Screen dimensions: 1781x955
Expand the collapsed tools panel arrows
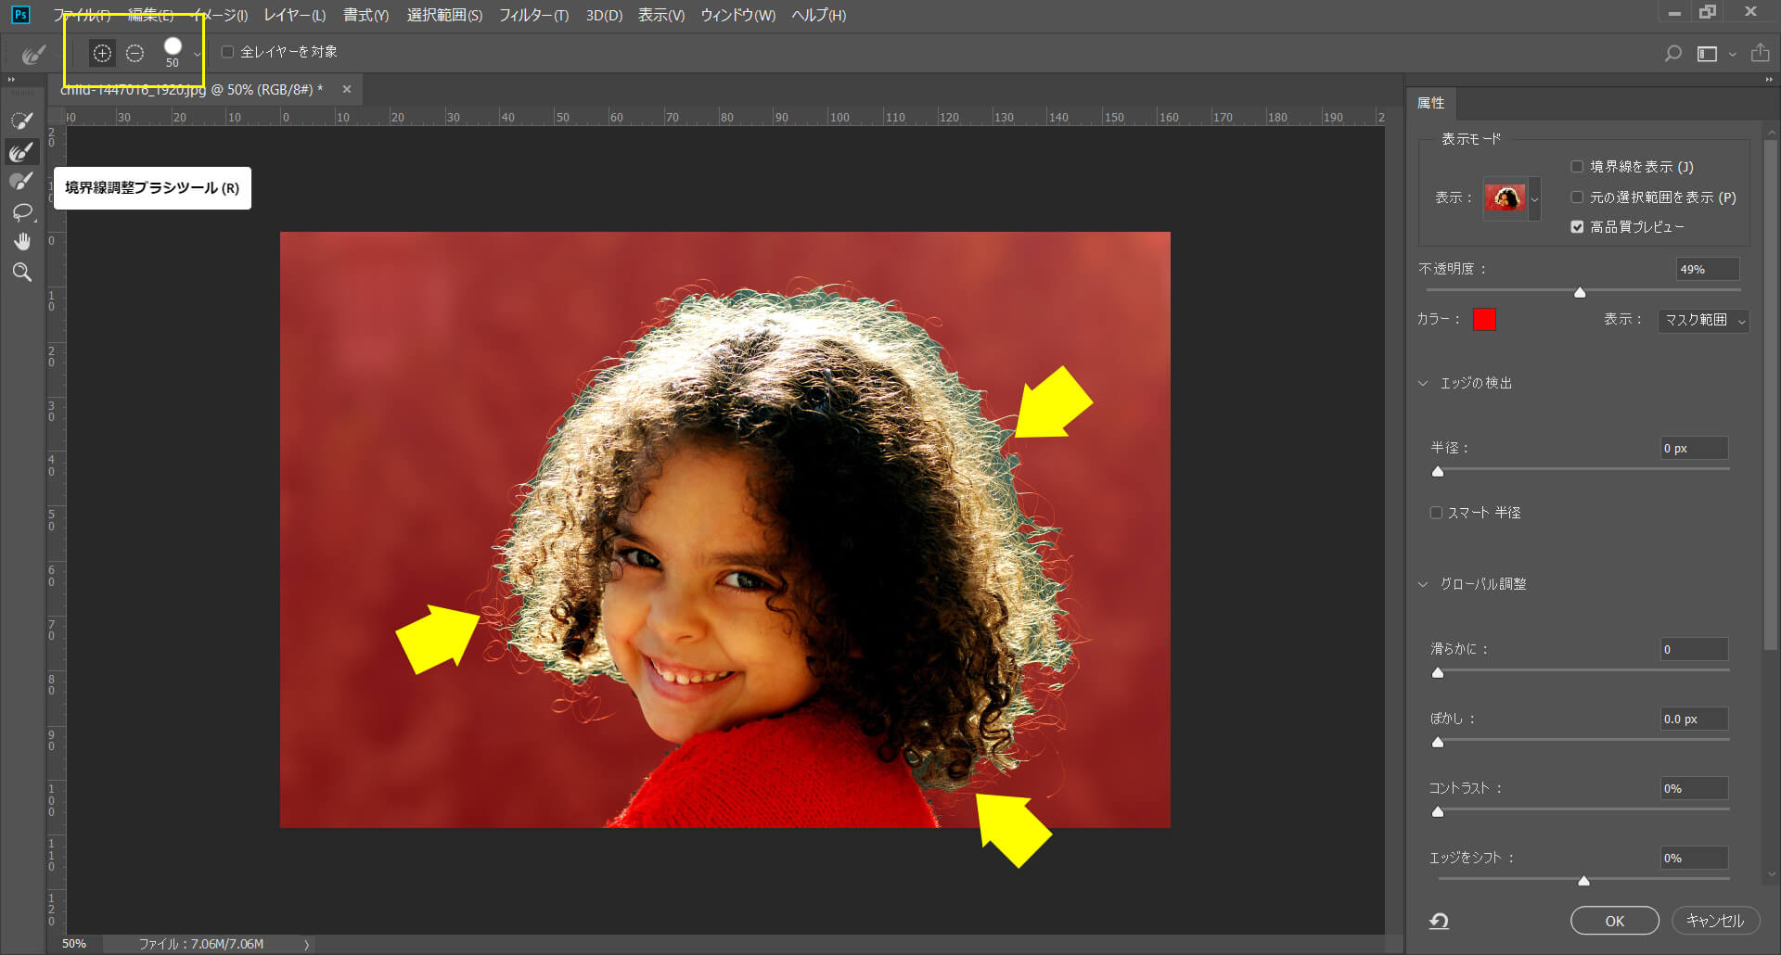pos(11,81)
